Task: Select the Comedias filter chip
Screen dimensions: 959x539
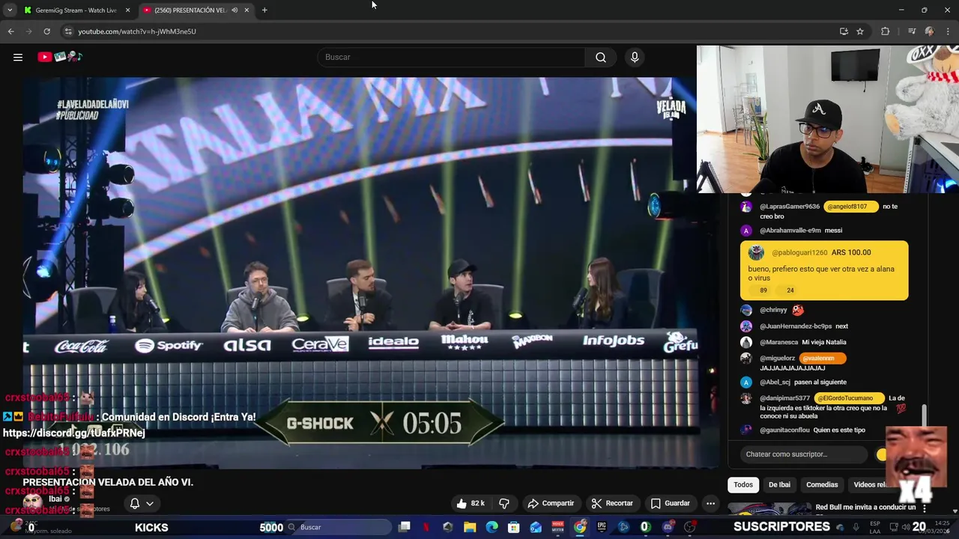Action: (x=822, y=484)
